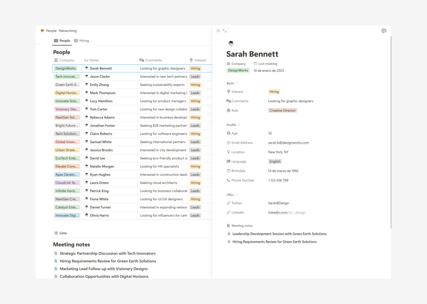Click the Comments column header icon
Screen dimensions: 427x304
tap(142, 60)
